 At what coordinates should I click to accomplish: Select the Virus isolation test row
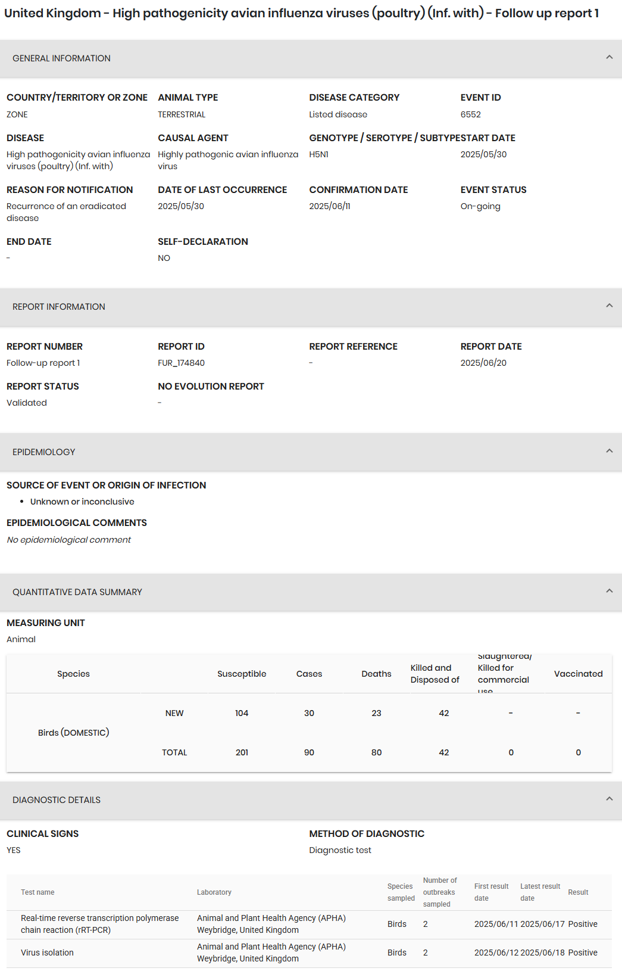(x=309, y=953)
